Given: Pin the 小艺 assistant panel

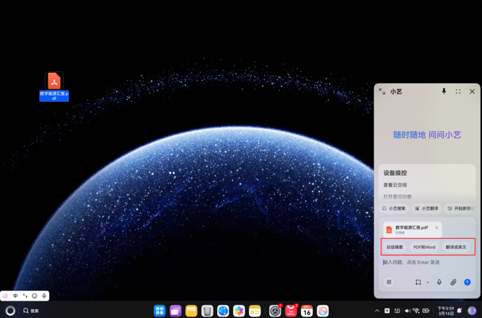Looking at the screenshot, I should [x=444, y=91].
